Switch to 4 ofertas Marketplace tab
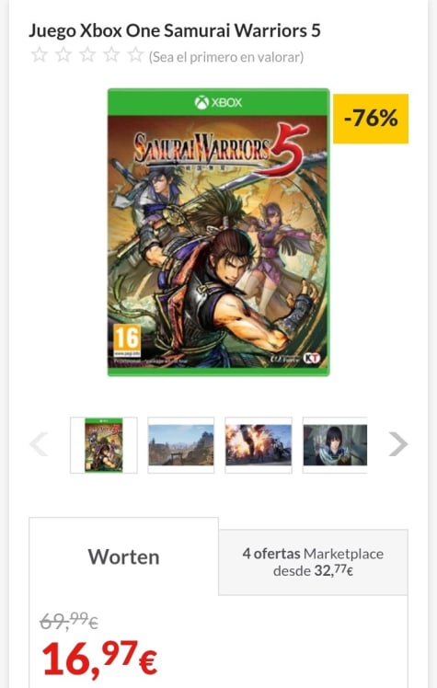Viewport: 437px width, 688px height. pos(314,562)
